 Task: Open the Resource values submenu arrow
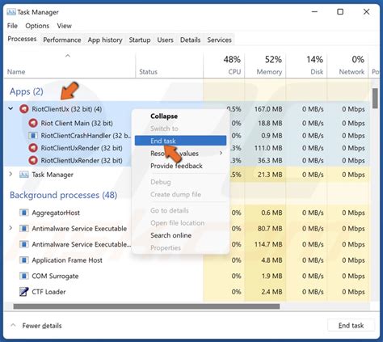(x=221, y=153)
